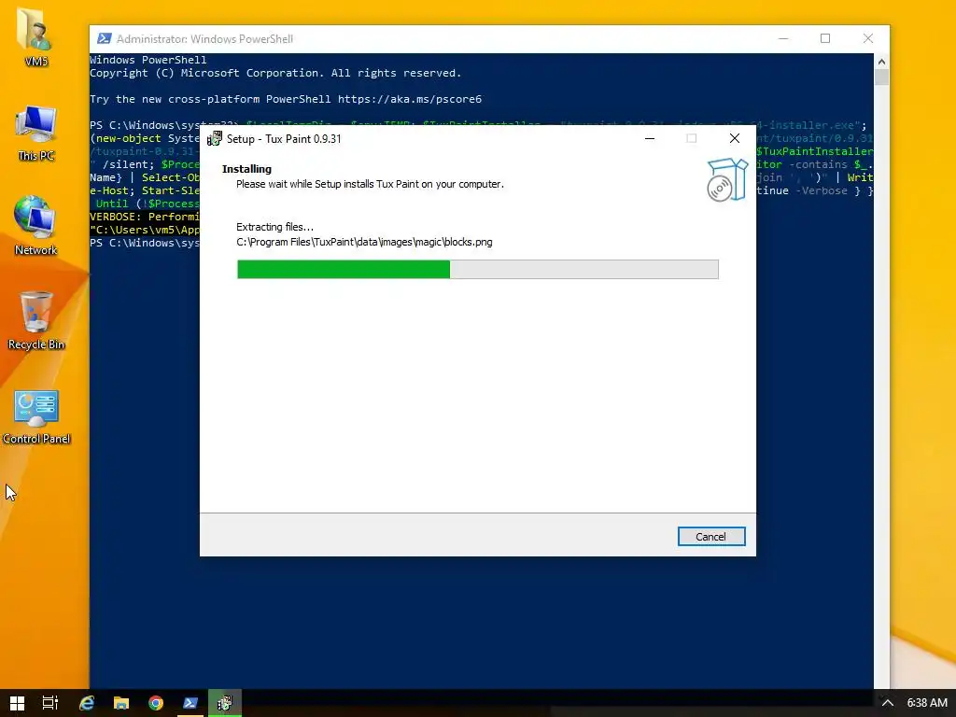
Task: Click the blocks.png file path text
Action: pyautogui.click(x=364, y=242)
